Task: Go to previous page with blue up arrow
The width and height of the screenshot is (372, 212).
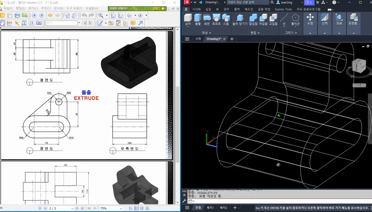Action: click(34, 15)
